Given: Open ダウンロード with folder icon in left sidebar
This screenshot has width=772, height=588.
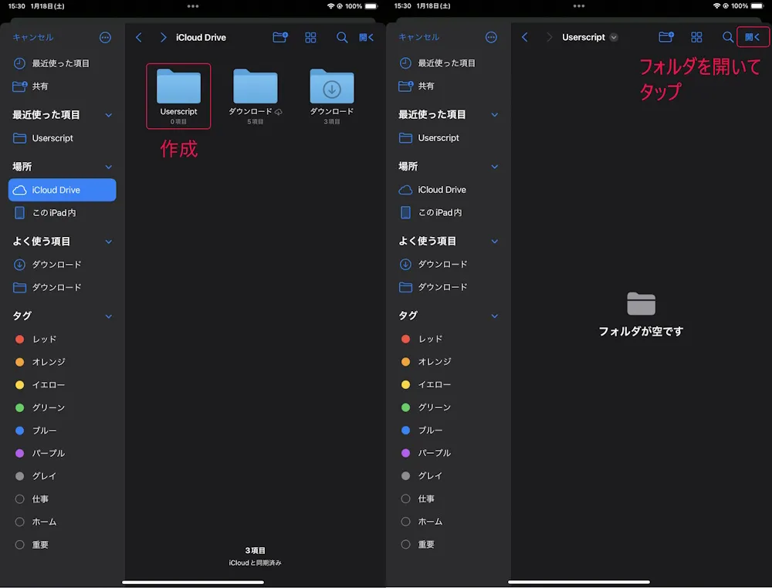Looking at the screenshot, I should (x=62, y=287).
